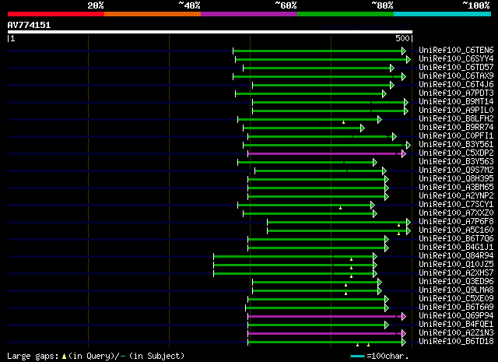Click the UniRef100_B4G1J1 label
The image size is (498, 362).
(x=456, y=248)
